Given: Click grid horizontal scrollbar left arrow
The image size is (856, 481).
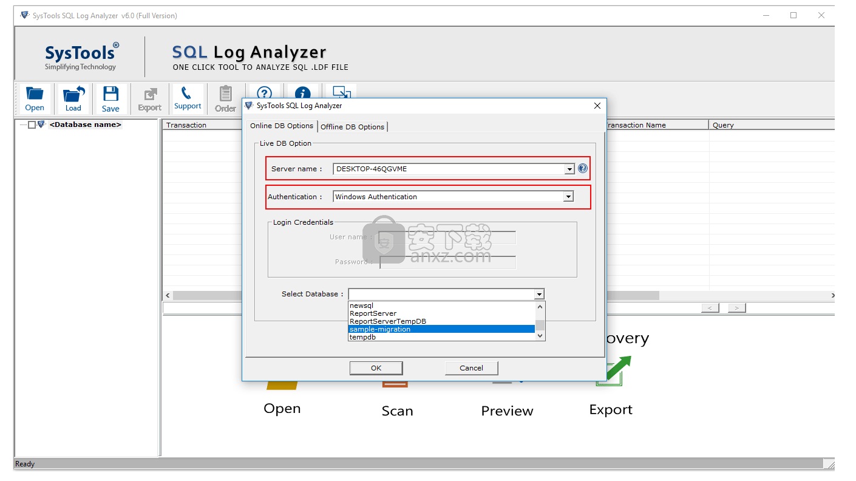Looking at the screenshot, I should tap(168, 295).
